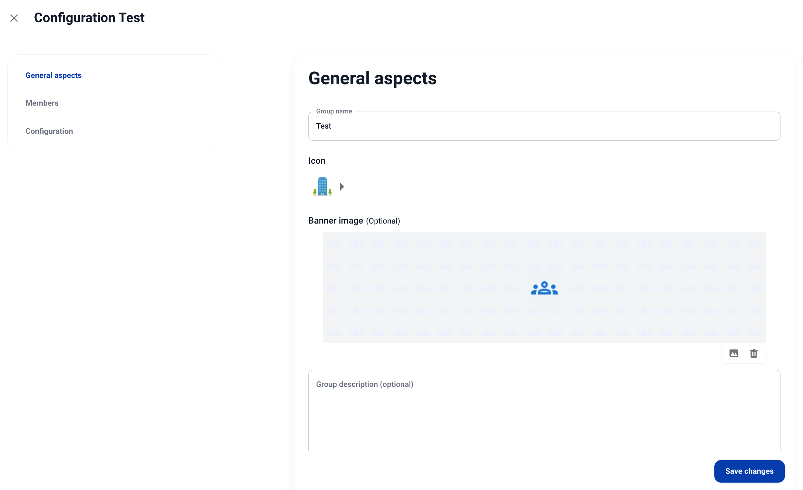
Task: Go to the Configuration section
Action: [49, 131]
